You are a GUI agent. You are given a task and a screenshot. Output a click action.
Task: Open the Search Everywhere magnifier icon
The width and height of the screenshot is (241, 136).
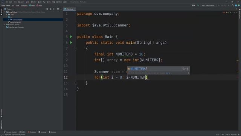tap(233, 5)
